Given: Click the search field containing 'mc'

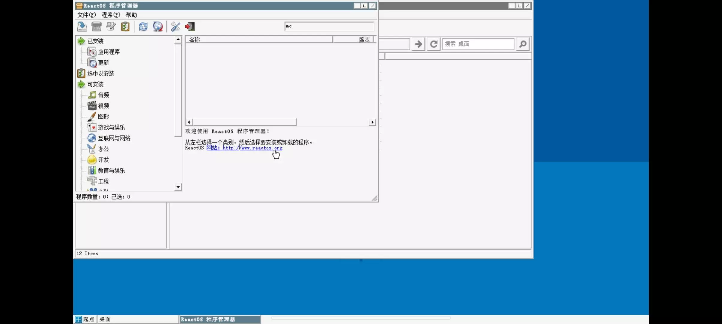Looking at the screenshot, I should [x=329, y=26].
